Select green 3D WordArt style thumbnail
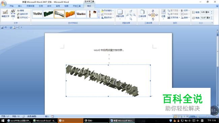The width and height of the screenshot is (219, 123). pyautogui.click(x=48, y=14)
